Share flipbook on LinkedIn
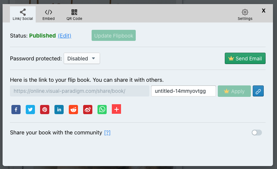277x169 pixels. 59,109
